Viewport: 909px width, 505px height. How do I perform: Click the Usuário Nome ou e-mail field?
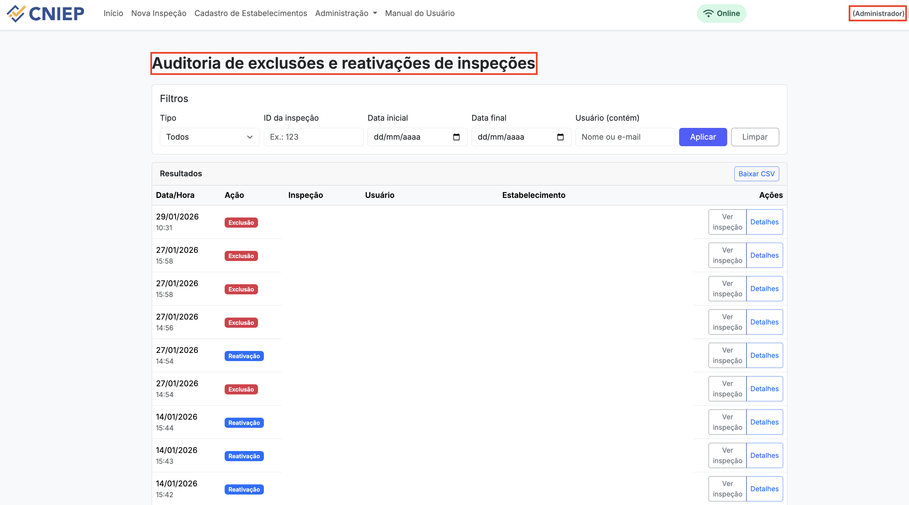point(625,137)
